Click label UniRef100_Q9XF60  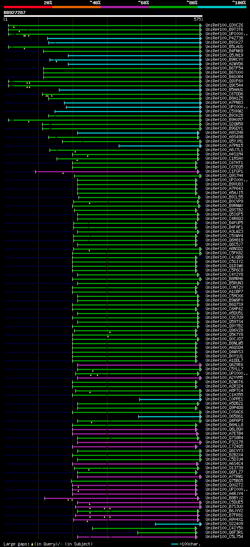tap(224, 81)
